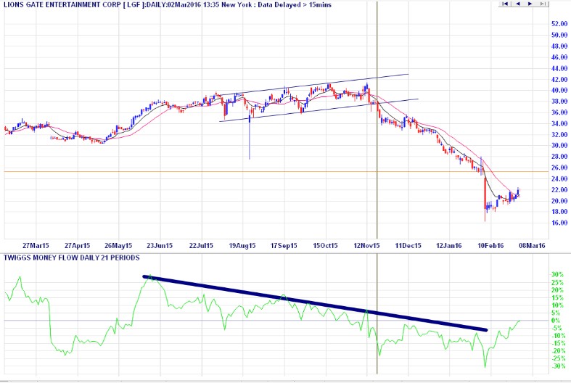Select the 27Mar15 date label

click(36, 246)
